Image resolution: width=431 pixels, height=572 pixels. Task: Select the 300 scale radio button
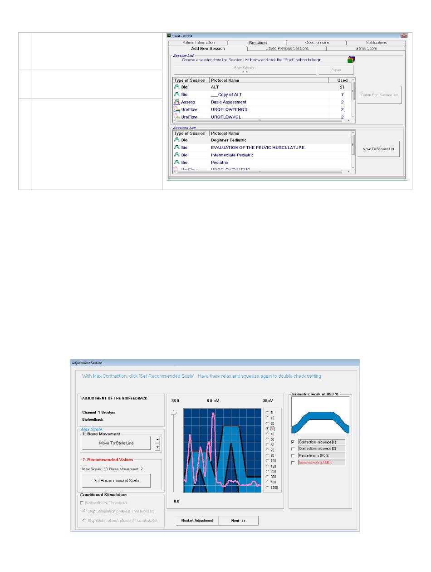tap(267, 477)
